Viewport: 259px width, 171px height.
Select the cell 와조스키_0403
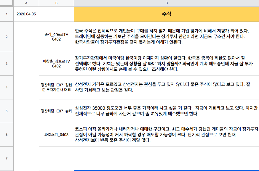click(x=56, y=135)
